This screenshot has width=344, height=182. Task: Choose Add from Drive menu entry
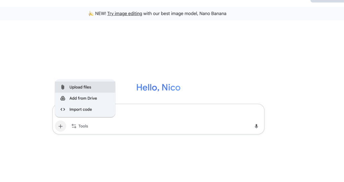point(85,98)
